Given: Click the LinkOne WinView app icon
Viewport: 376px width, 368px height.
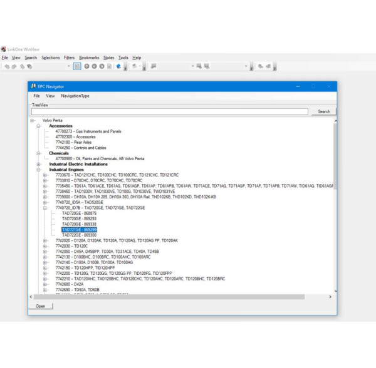Looking at the screenshot, I should pyautogui.click(x=3, y=49).
